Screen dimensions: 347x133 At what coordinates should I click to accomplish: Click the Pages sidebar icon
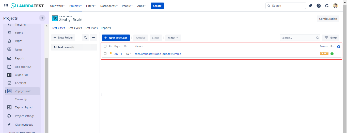click(x=9, y=41)
